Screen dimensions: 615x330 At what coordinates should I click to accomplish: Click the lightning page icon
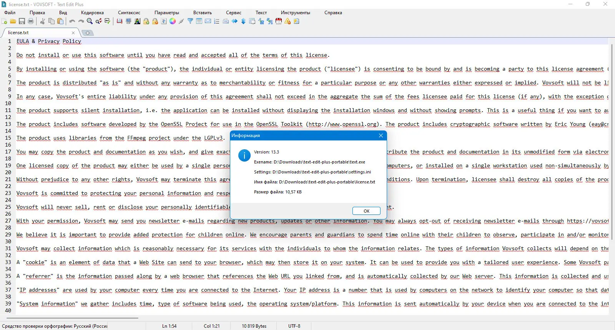point(296,21)
